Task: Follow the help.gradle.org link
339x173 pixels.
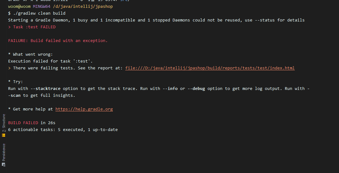Action: point(84,109)
